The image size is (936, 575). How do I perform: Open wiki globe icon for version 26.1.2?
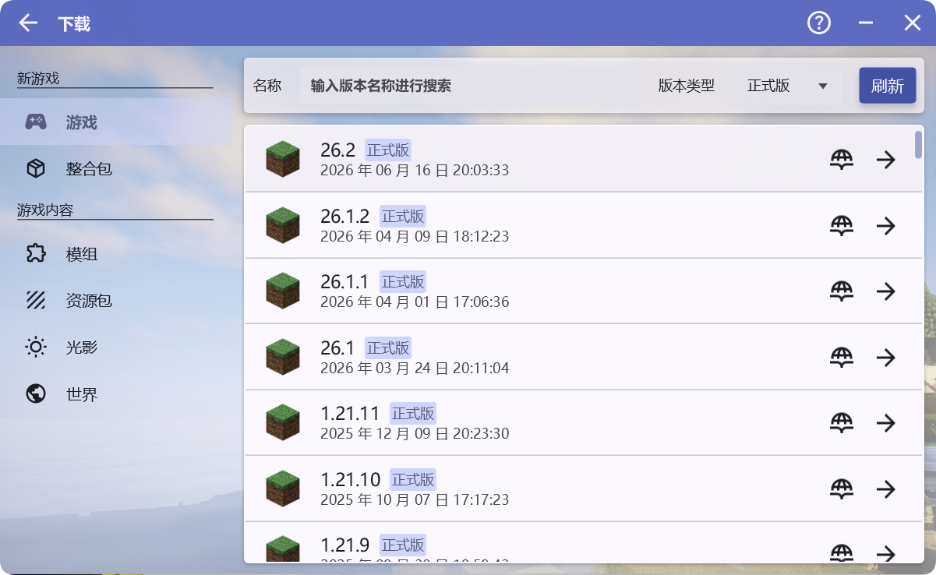click(842, 226)
